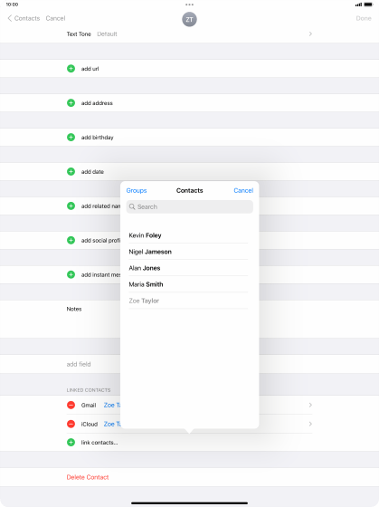Tap the green plus beside add address
This screenshot has height=507, width=379.
[x=71, y=103]
